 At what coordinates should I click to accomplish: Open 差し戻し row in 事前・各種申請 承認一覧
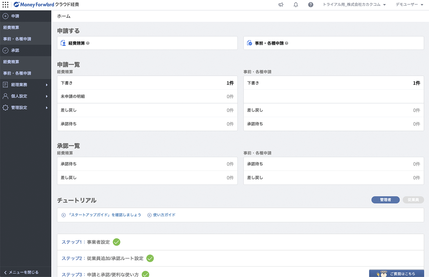click(x=334, y=178)
